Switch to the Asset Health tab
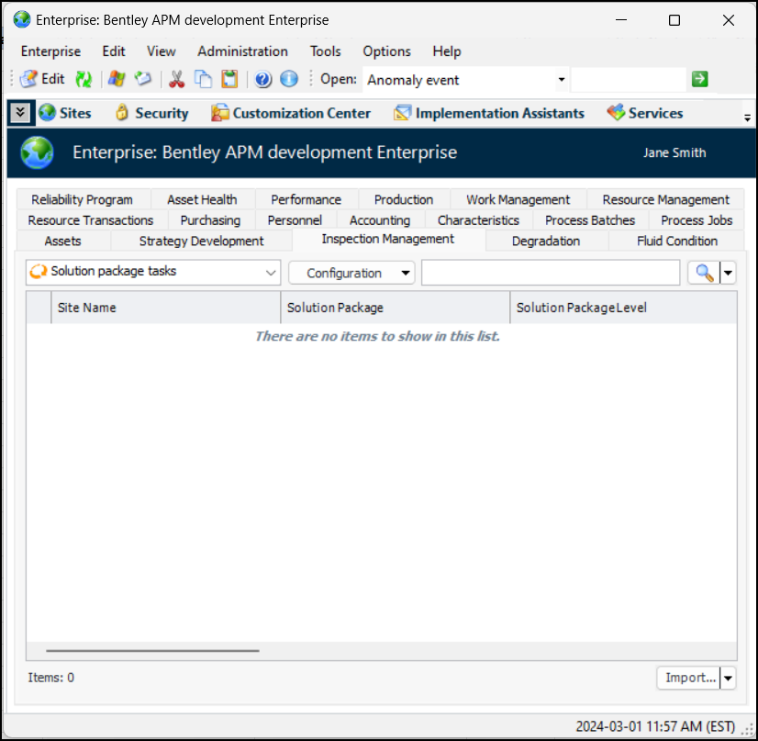The height and width of the screenshot is (741, 758). click(x=202, y=200)
